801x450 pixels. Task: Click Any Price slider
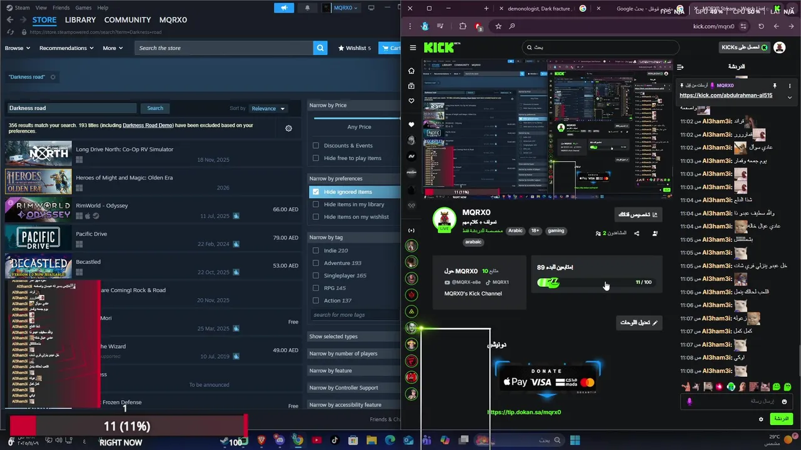359,117
